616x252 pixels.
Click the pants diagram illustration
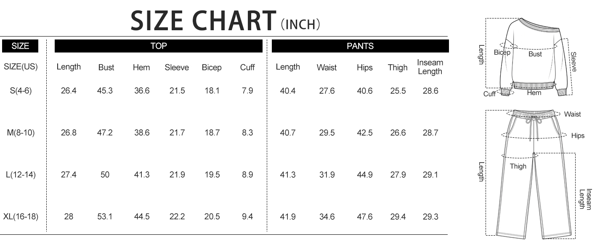(x=534, y=173)
